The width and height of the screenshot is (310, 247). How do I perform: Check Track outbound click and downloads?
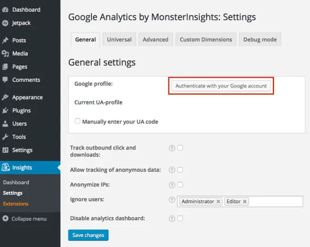coord(180,148)
